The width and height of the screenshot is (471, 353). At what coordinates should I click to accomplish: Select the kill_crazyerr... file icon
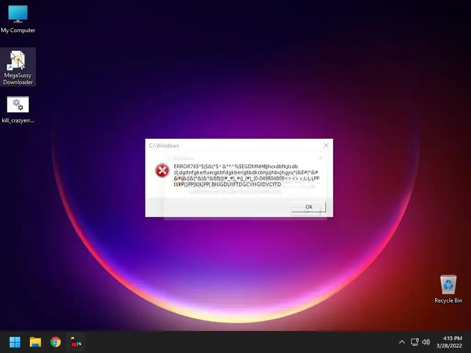point(18,109)
